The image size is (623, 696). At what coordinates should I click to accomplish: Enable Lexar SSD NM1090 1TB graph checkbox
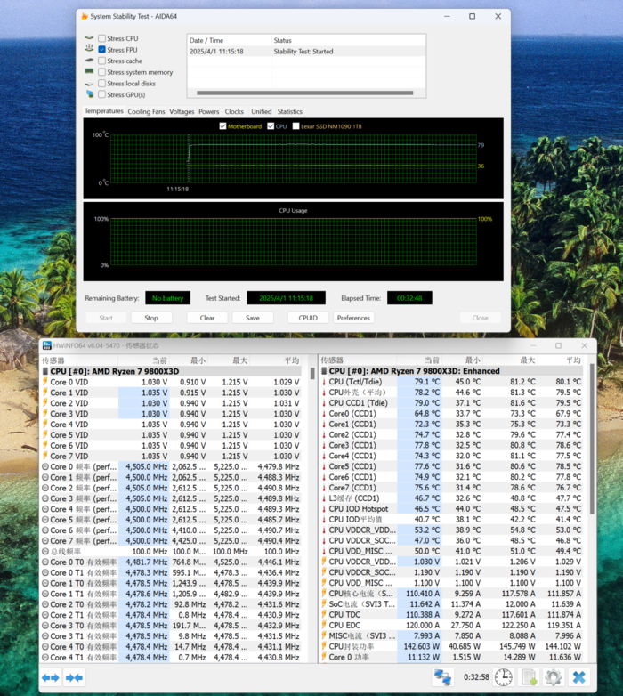point(296,126)
